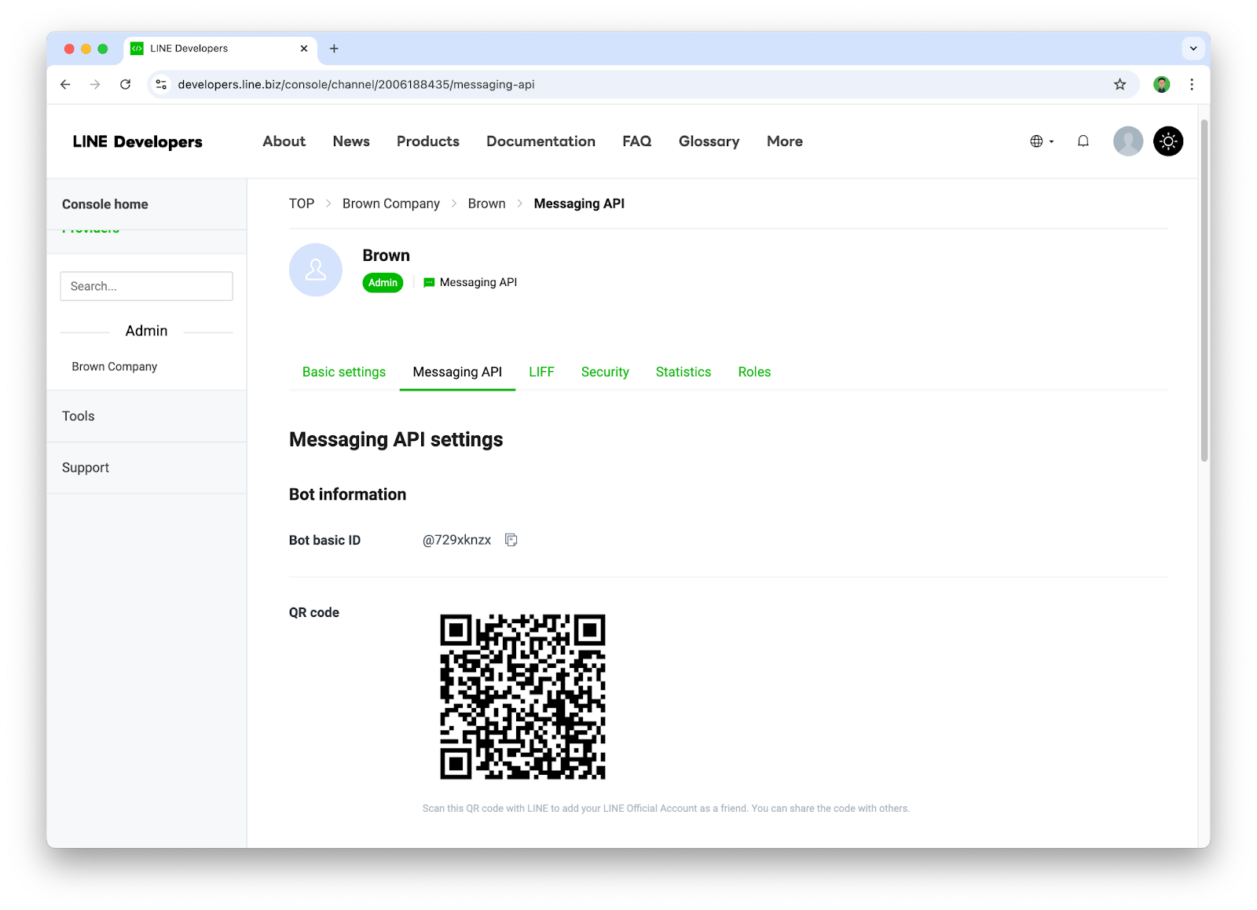Click the browser address bar URL

coord(356,85)
